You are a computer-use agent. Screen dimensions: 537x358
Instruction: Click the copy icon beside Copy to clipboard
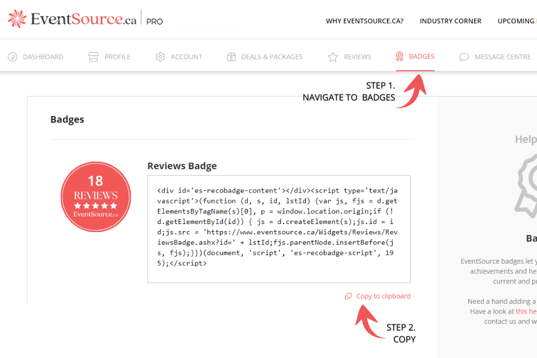click(x=348, y=296)
